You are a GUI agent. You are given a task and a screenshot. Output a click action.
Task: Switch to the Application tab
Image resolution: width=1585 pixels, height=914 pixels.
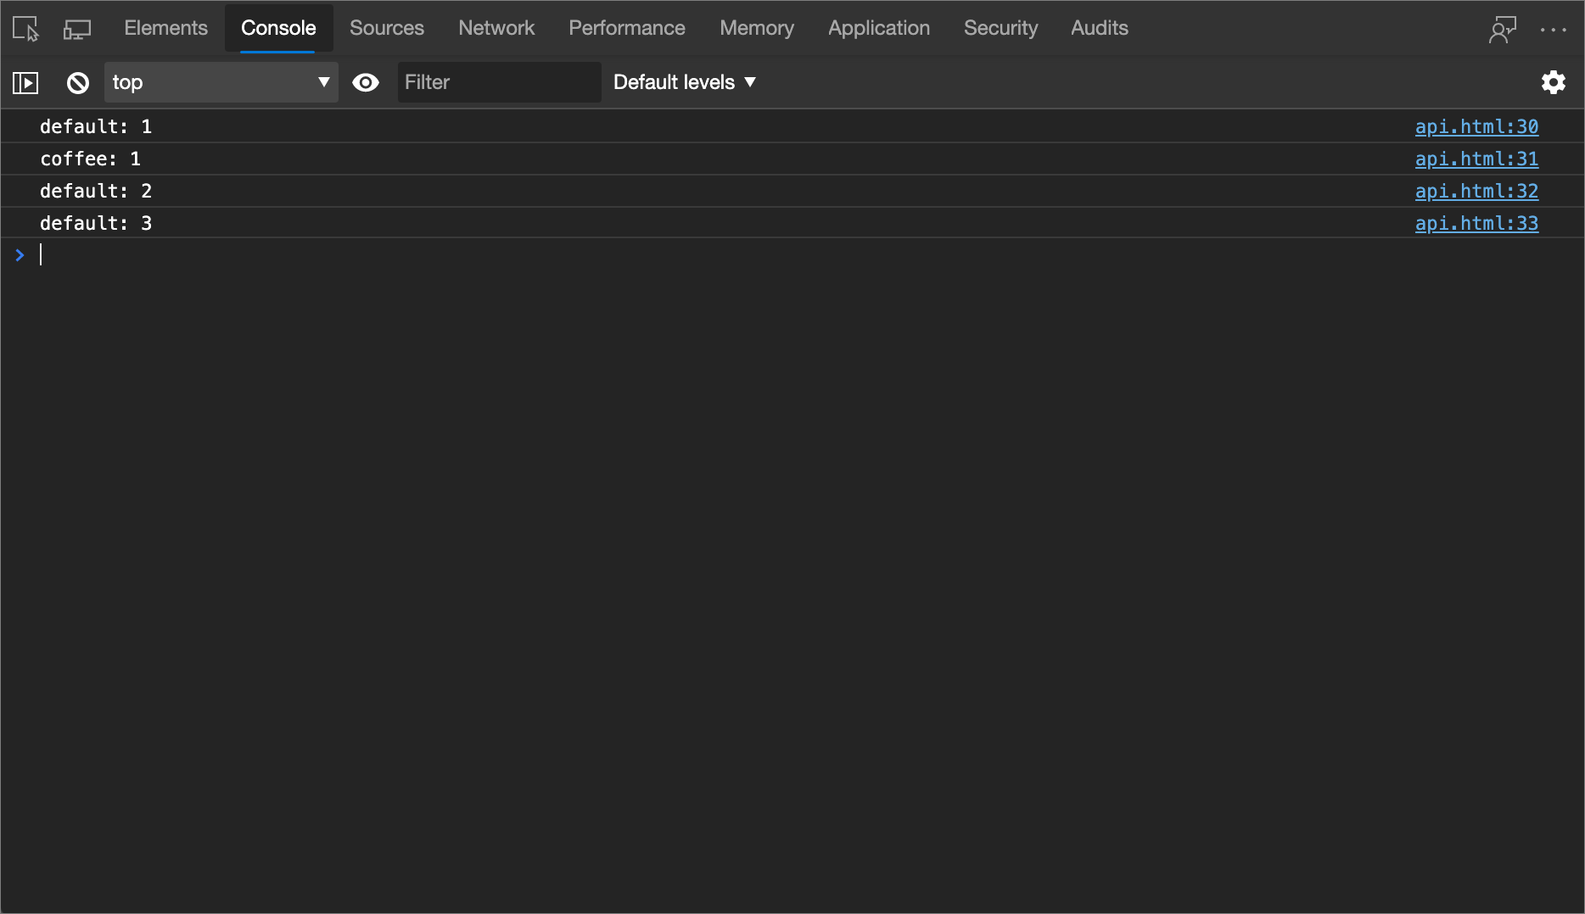(878, 28)
